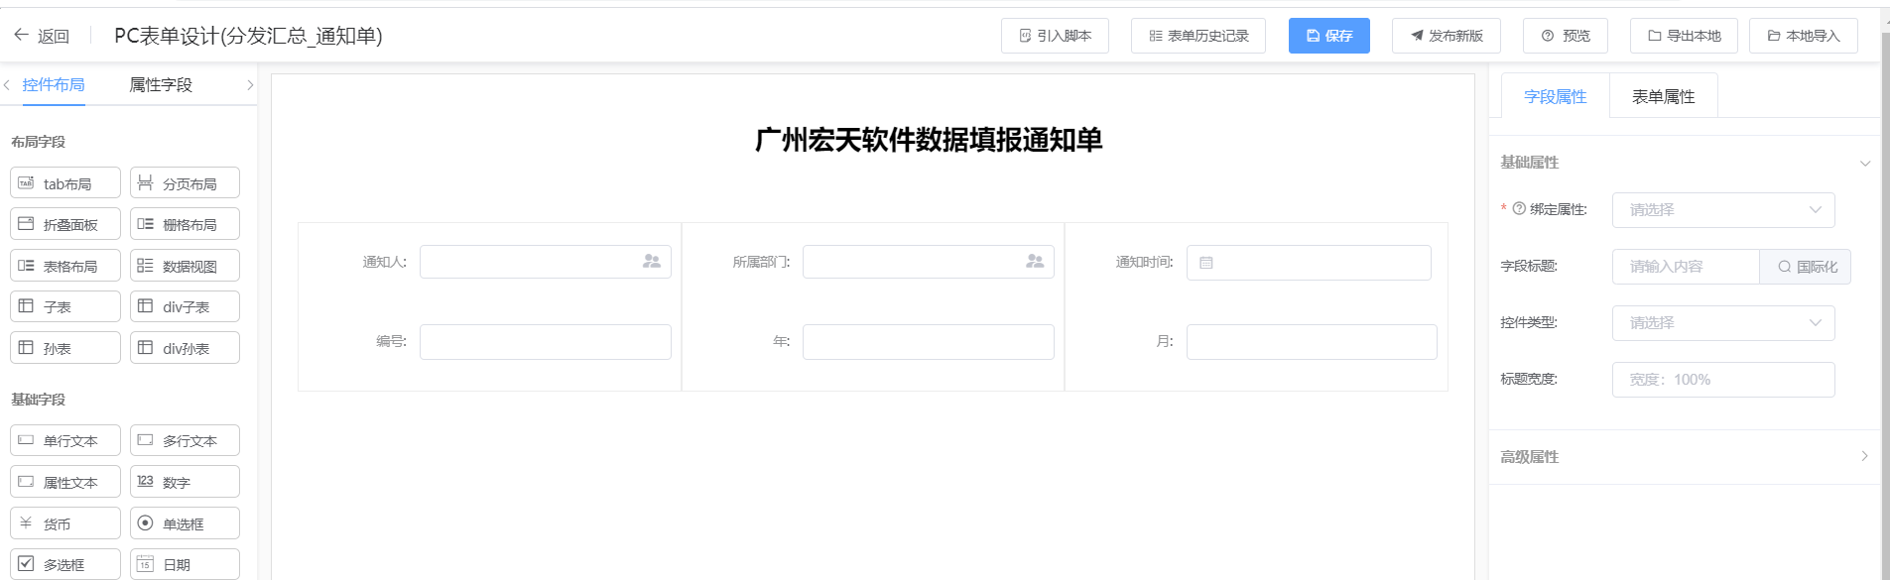The image size is (1890, 580).
Task: Add a 单选框 field
Action: click(185, 523)
